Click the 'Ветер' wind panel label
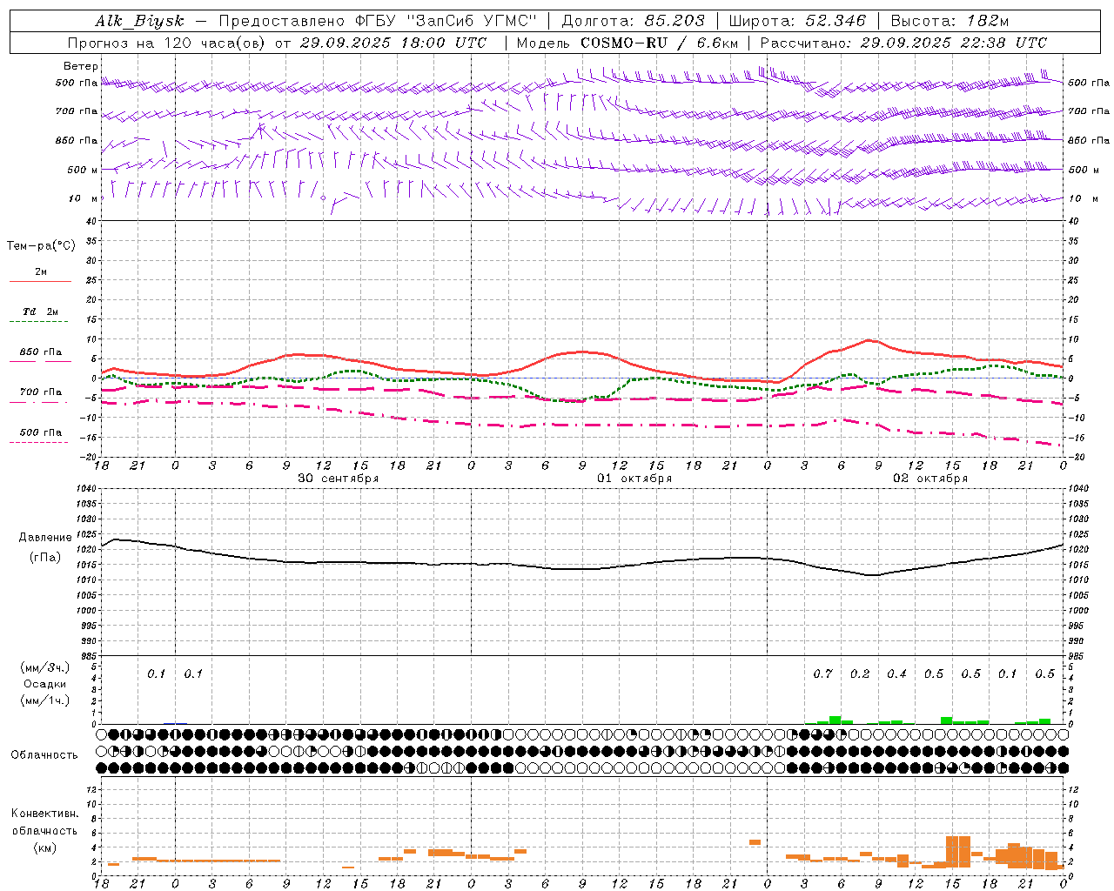 coord(81,66)
